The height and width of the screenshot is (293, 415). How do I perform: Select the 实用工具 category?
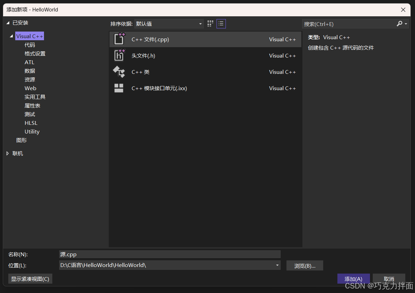pyautogui.click(x=35, y=97)
